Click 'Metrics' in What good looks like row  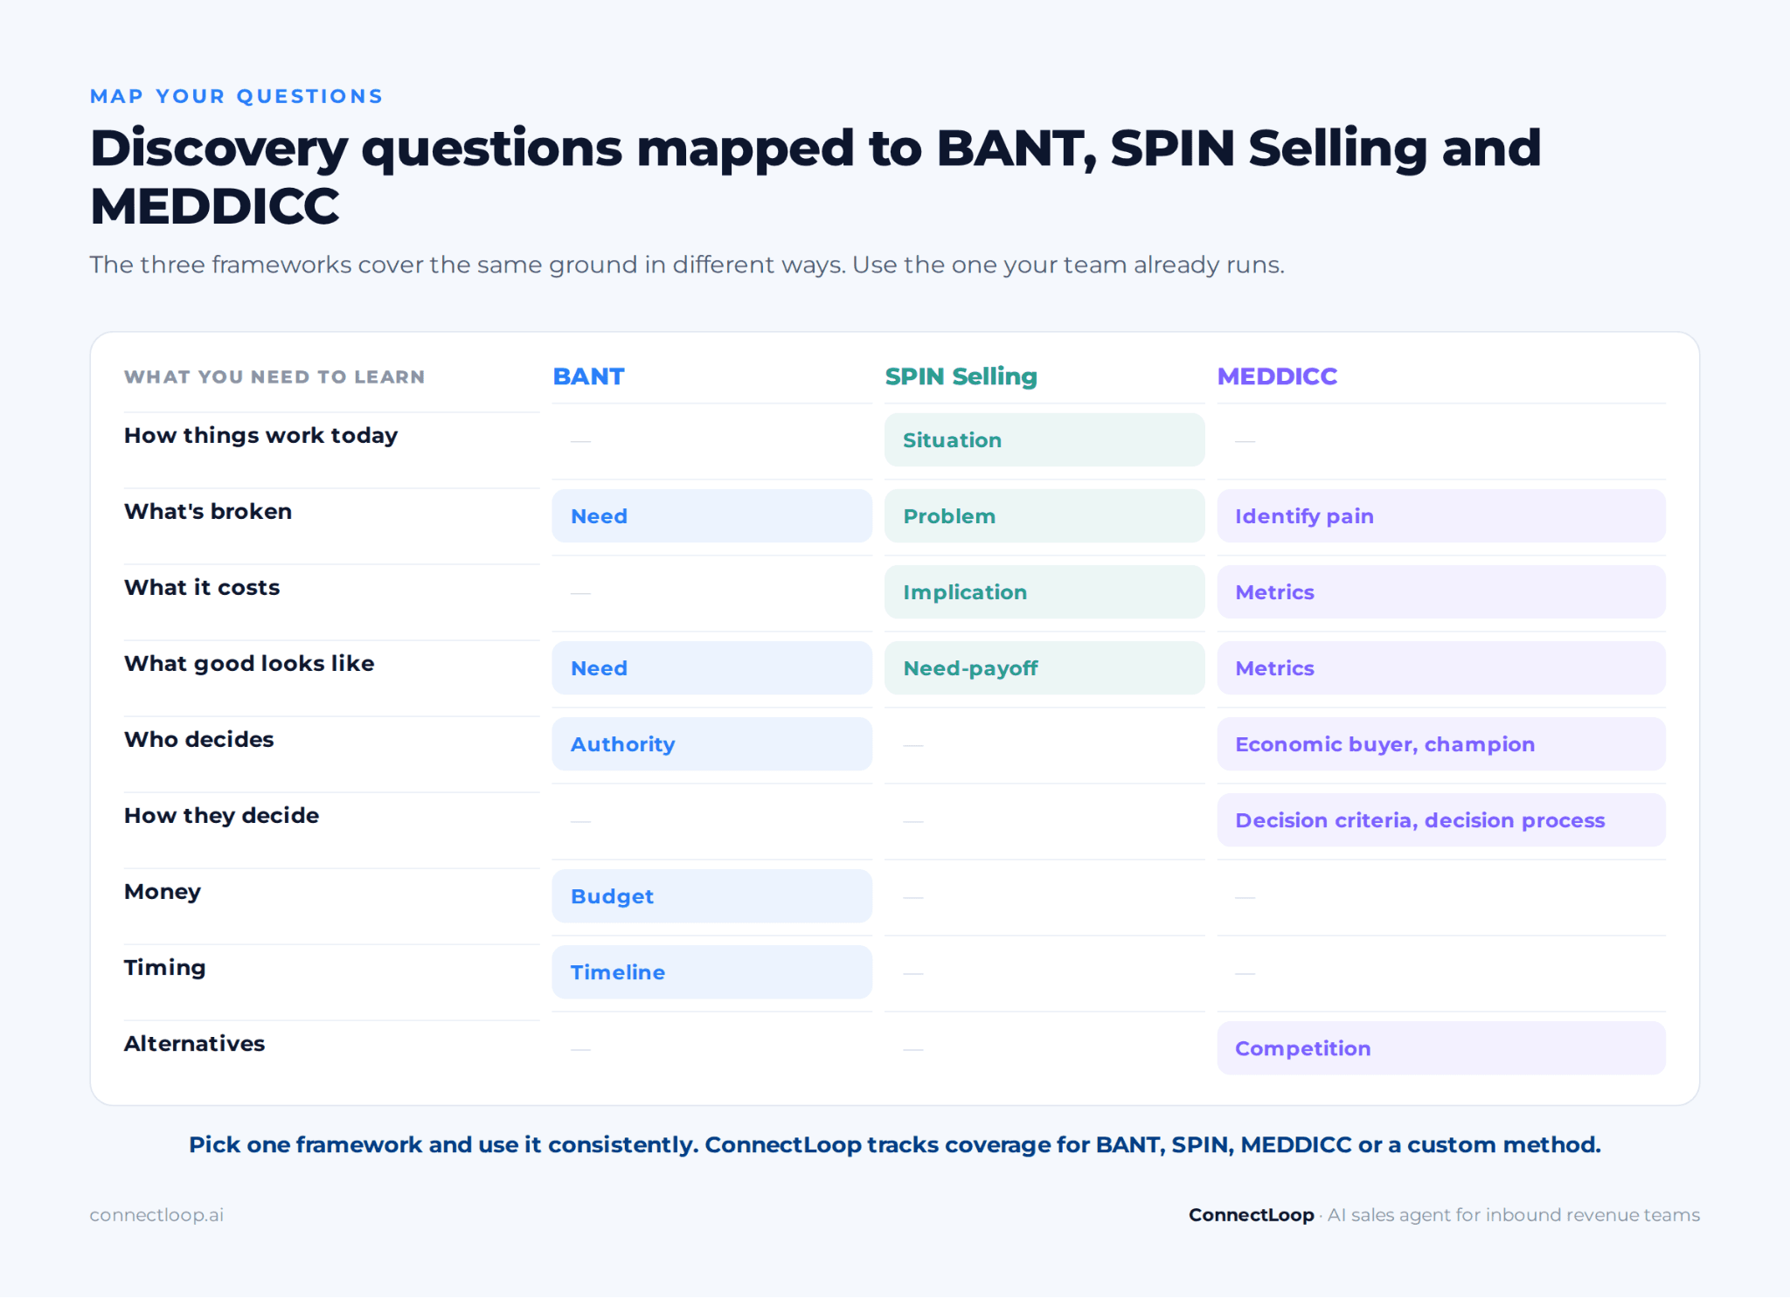click(1441, 668)
